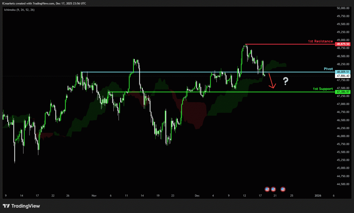
Task: Click the green 47,386.97 support price tag
Action: [x=343, y=92]
